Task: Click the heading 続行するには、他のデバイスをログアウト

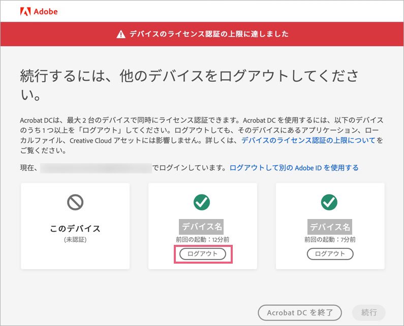Action: click(x=190, y=85)
